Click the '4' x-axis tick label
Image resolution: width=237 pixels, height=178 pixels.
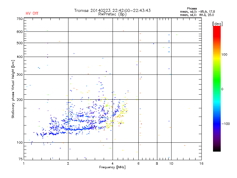click(x=113, y=163)
